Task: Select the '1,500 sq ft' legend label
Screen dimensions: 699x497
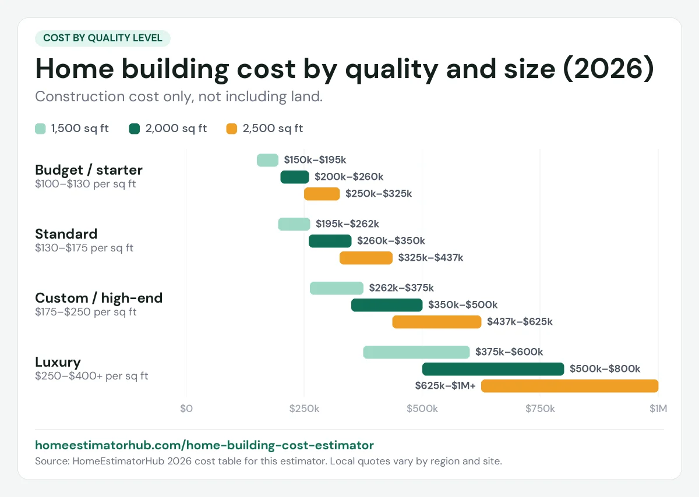Action: click(x=80, y=129)
